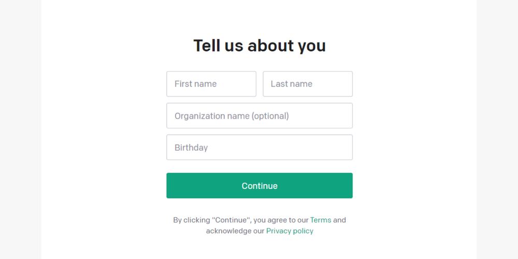
Task: Click the 'Birthday' placeholder text
Action: (x=191, y=148)
